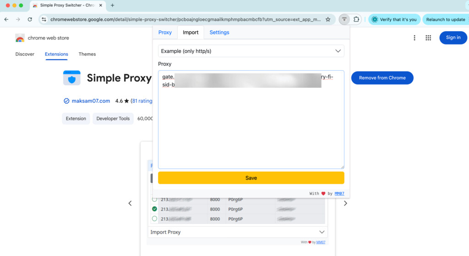Open MM07 link in popup footer
The width and height of the screenshot is (469, 256).
(339, 194)
